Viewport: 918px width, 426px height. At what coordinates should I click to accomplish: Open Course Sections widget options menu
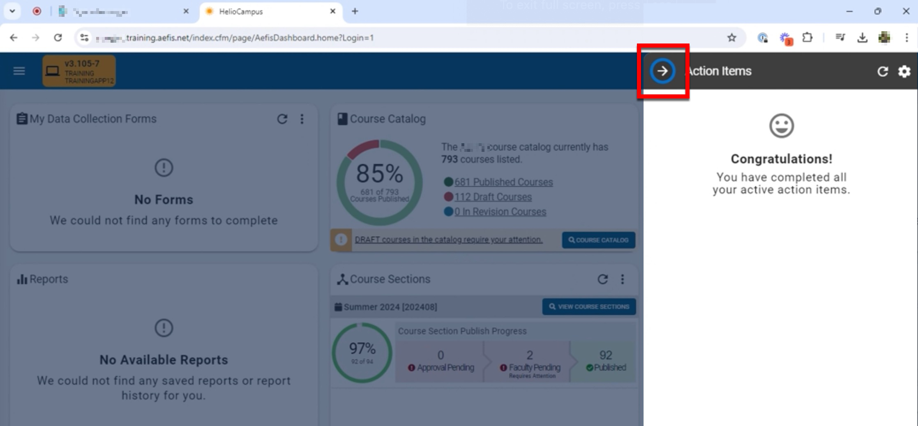623,279
